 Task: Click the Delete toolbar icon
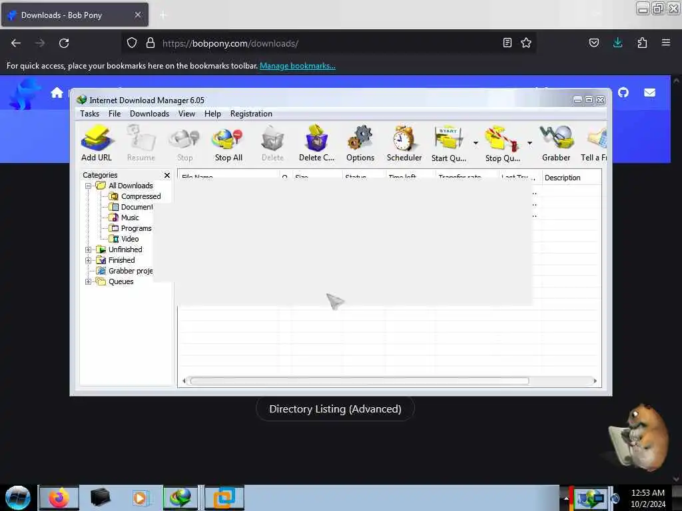272,144
